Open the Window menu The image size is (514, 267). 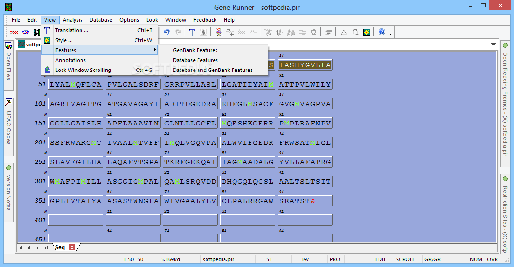click(176, 20)
